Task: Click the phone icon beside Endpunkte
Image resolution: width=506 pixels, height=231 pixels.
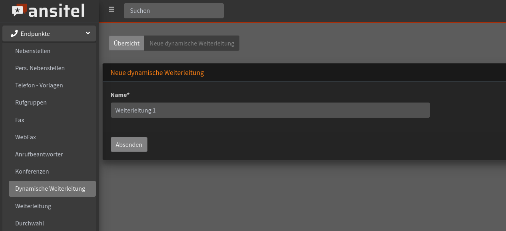Action: (14, 33)
